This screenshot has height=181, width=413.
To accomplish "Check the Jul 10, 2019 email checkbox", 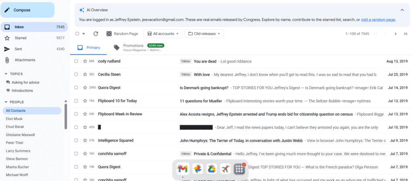I will pos(76,127).
